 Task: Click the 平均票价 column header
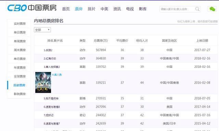(x=122, y=41)
